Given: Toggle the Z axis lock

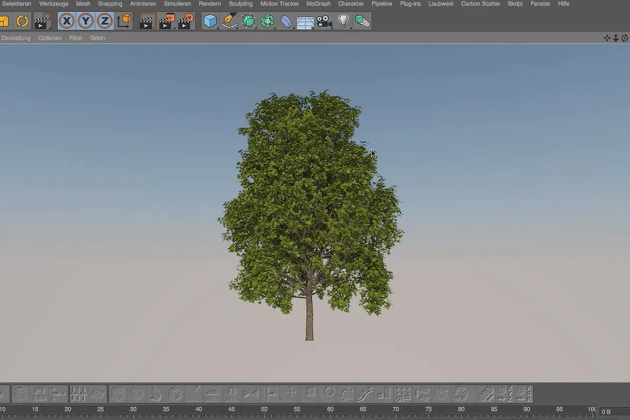Looking at the screenshot, I should click(105, 21).
